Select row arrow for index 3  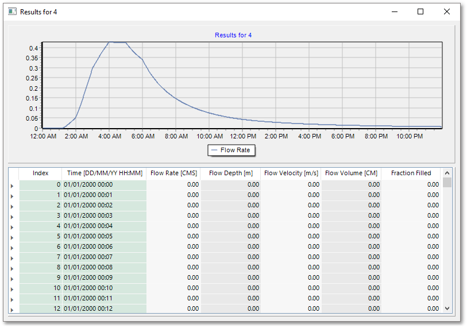[13, 217]
